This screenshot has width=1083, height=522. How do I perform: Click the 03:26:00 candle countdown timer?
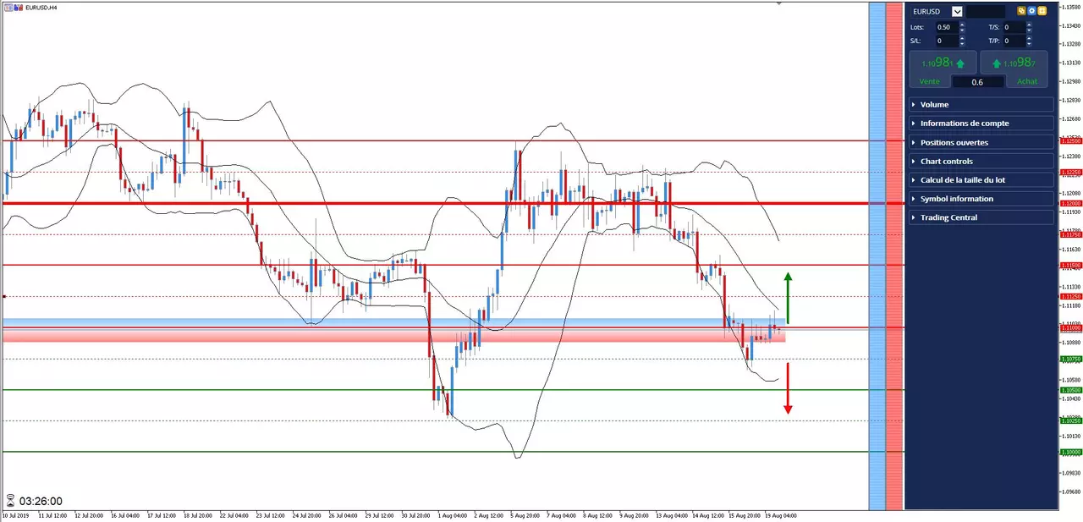(x=41, y=501)
